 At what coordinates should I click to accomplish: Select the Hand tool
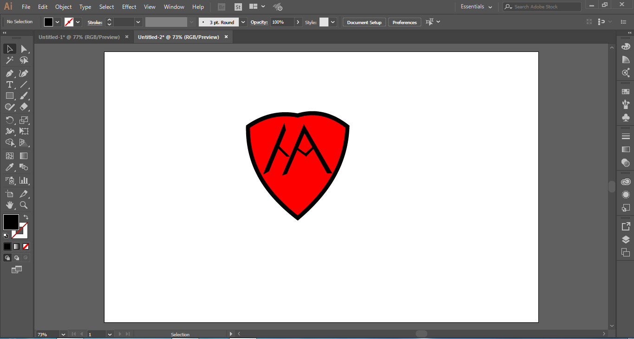pos(9,205)
